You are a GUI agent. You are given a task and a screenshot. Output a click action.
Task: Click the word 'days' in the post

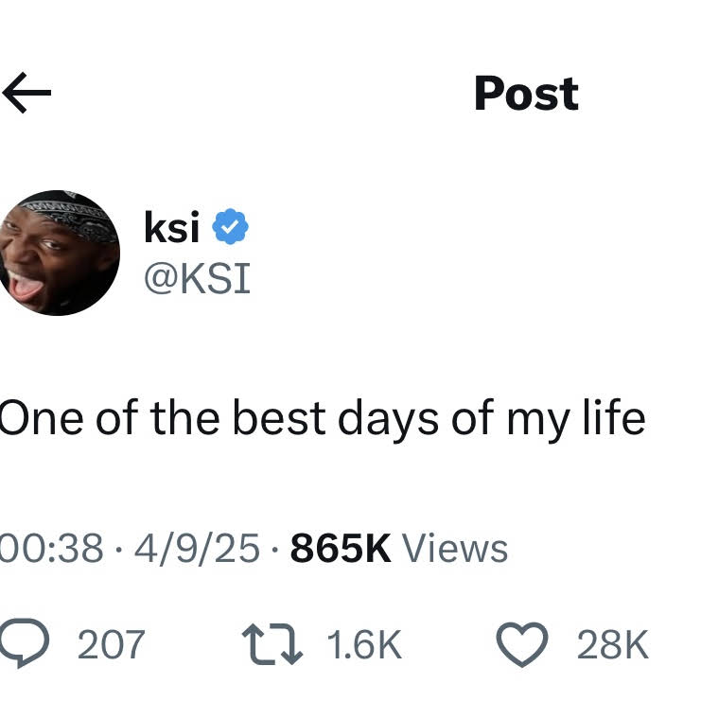point(385,419)
